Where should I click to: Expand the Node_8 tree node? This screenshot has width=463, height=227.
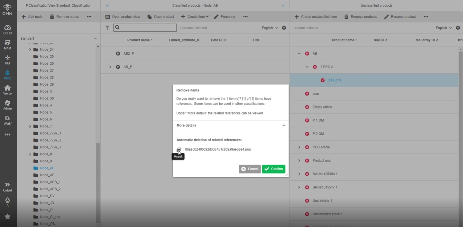pyautogui.click(x=30, y=154)
